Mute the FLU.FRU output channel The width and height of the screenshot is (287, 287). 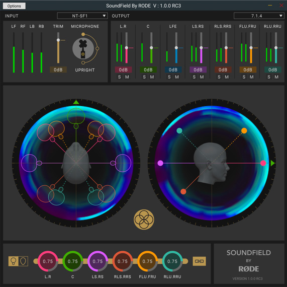pyautogui.click(x=251, y=77)
